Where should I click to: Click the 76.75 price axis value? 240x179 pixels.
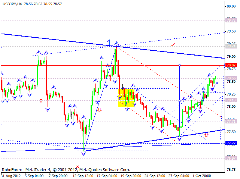pos(231,170)
